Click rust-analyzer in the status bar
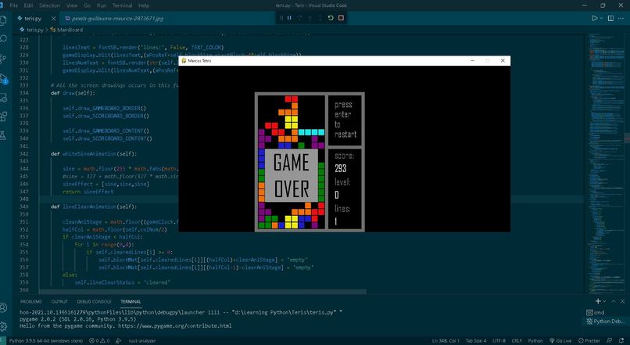Screen dimensions: 630x345 click(142, 340)
